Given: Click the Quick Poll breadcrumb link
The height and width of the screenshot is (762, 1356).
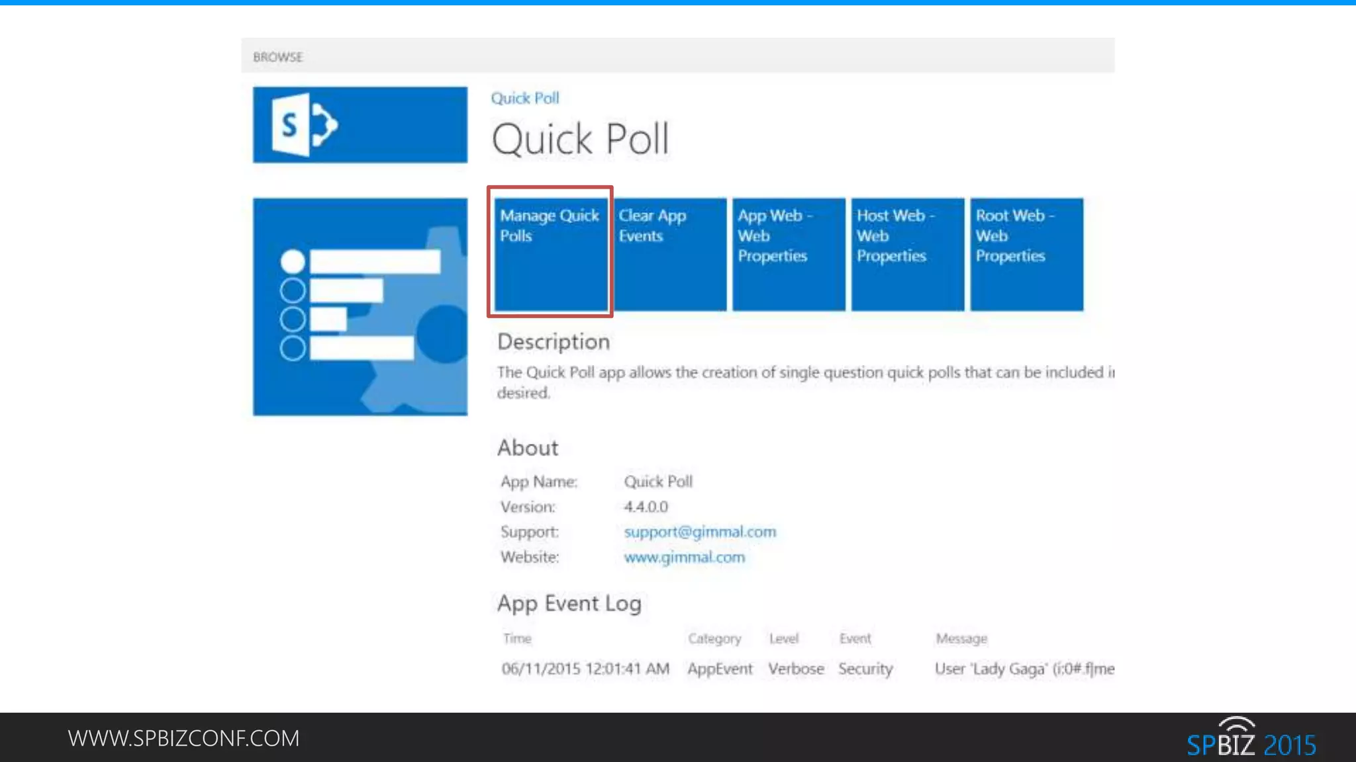Looking at the screenshot, I should (524, 98).
